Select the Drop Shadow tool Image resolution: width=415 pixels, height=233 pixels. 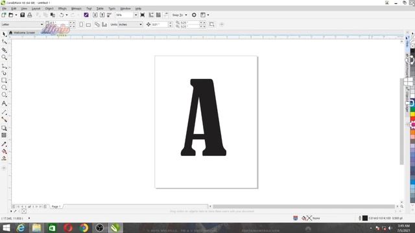click(5, 128)
